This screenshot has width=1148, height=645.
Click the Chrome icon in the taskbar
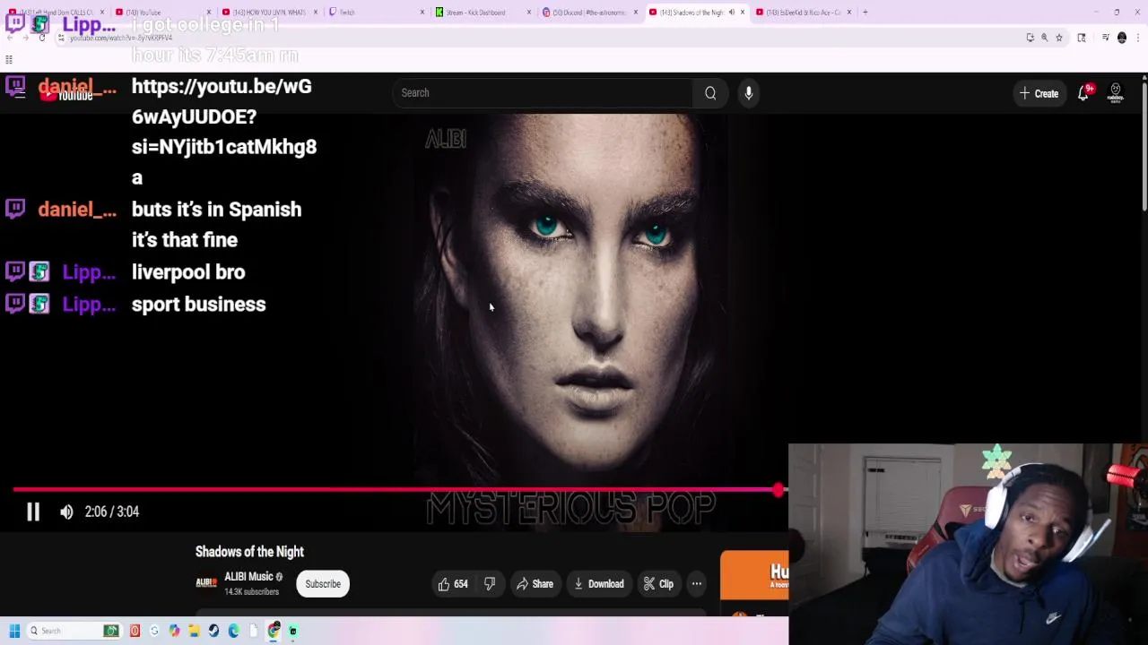point(274,631)
